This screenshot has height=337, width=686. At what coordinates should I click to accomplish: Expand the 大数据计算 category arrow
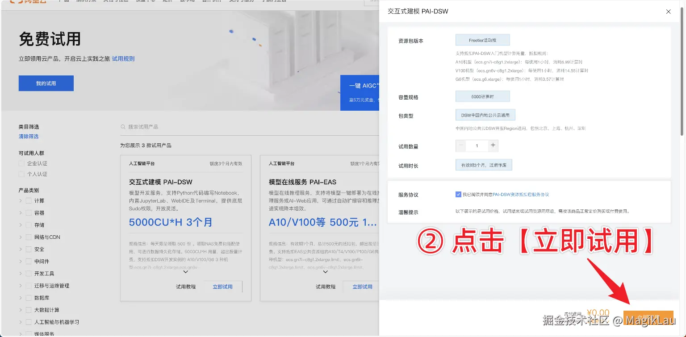(21, 310)
